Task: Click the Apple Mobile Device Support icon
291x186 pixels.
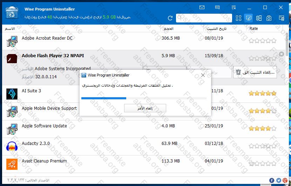Action: pos(12,112)
